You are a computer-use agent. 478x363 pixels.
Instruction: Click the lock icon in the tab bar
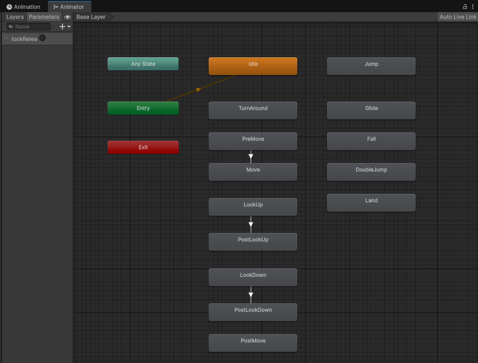tap(464, 7)
